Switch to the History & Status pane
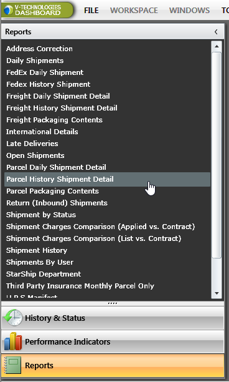 point(113,318)
